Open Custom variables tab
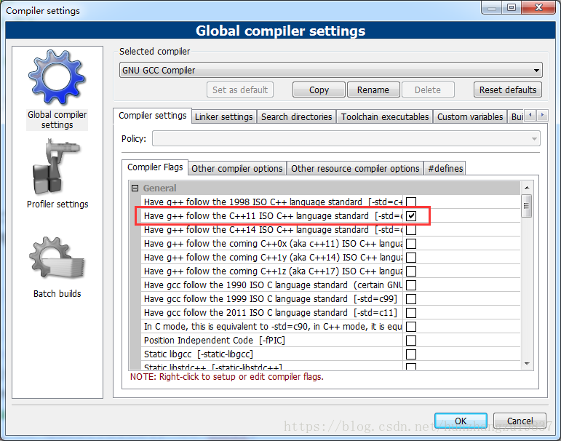The image size is (561, 441). click(470, 116)
